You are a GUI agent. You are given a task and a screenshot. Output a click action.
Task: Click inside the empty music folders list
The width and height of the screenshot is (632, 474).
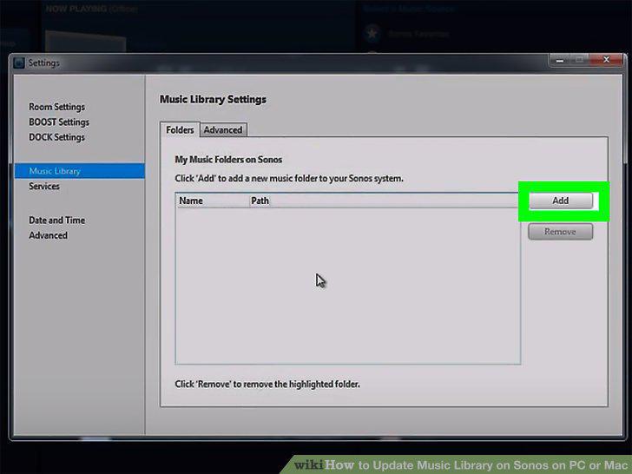348,286
